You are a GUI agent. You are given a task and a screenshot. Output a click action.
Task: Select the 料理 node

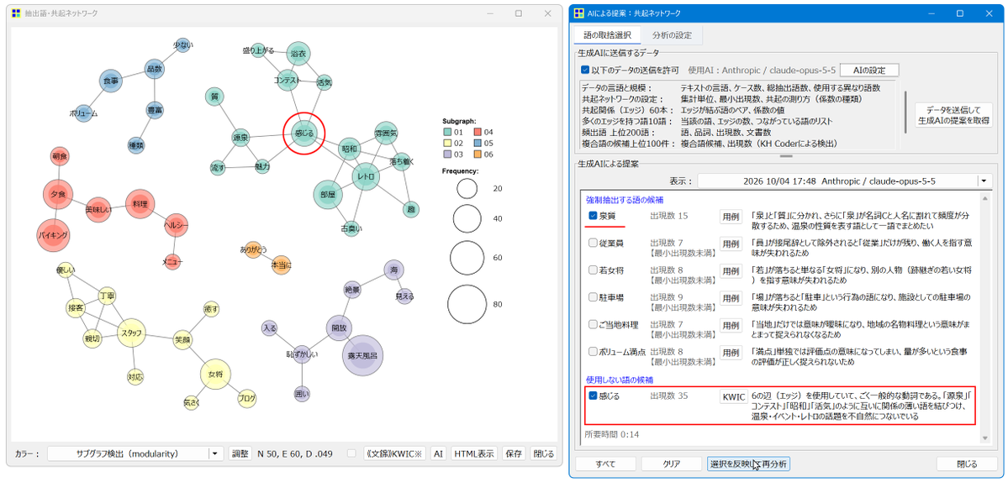click(140, 204)
